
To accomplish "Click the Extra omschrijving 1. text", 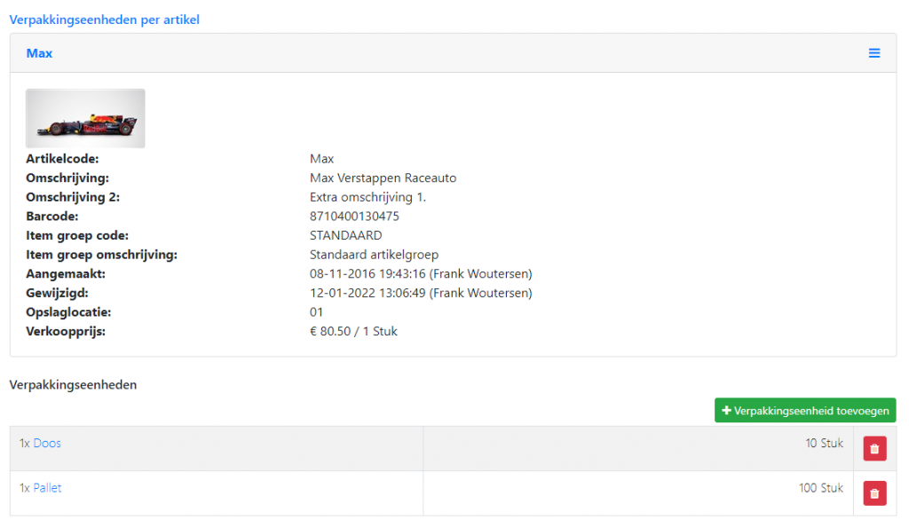I will [368, 197].
